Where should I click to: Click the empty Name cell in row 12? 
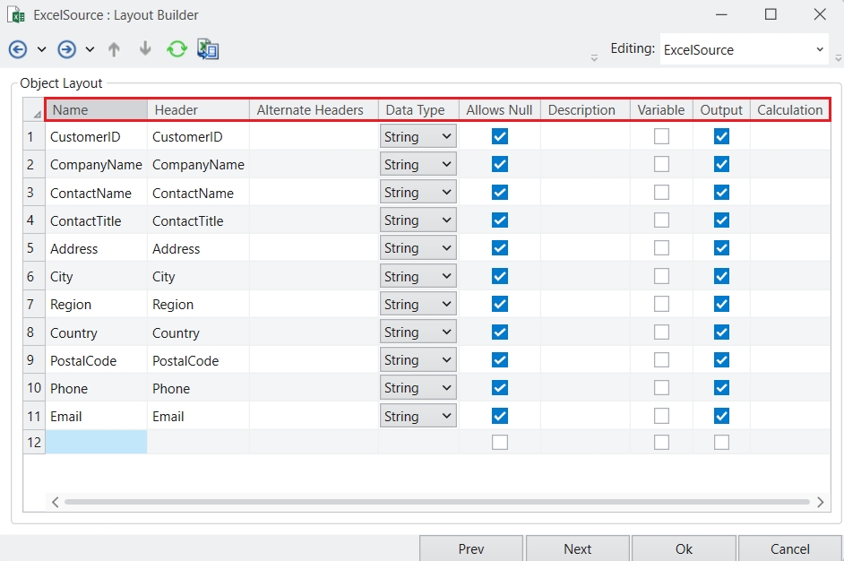click(x=96, y=442)
